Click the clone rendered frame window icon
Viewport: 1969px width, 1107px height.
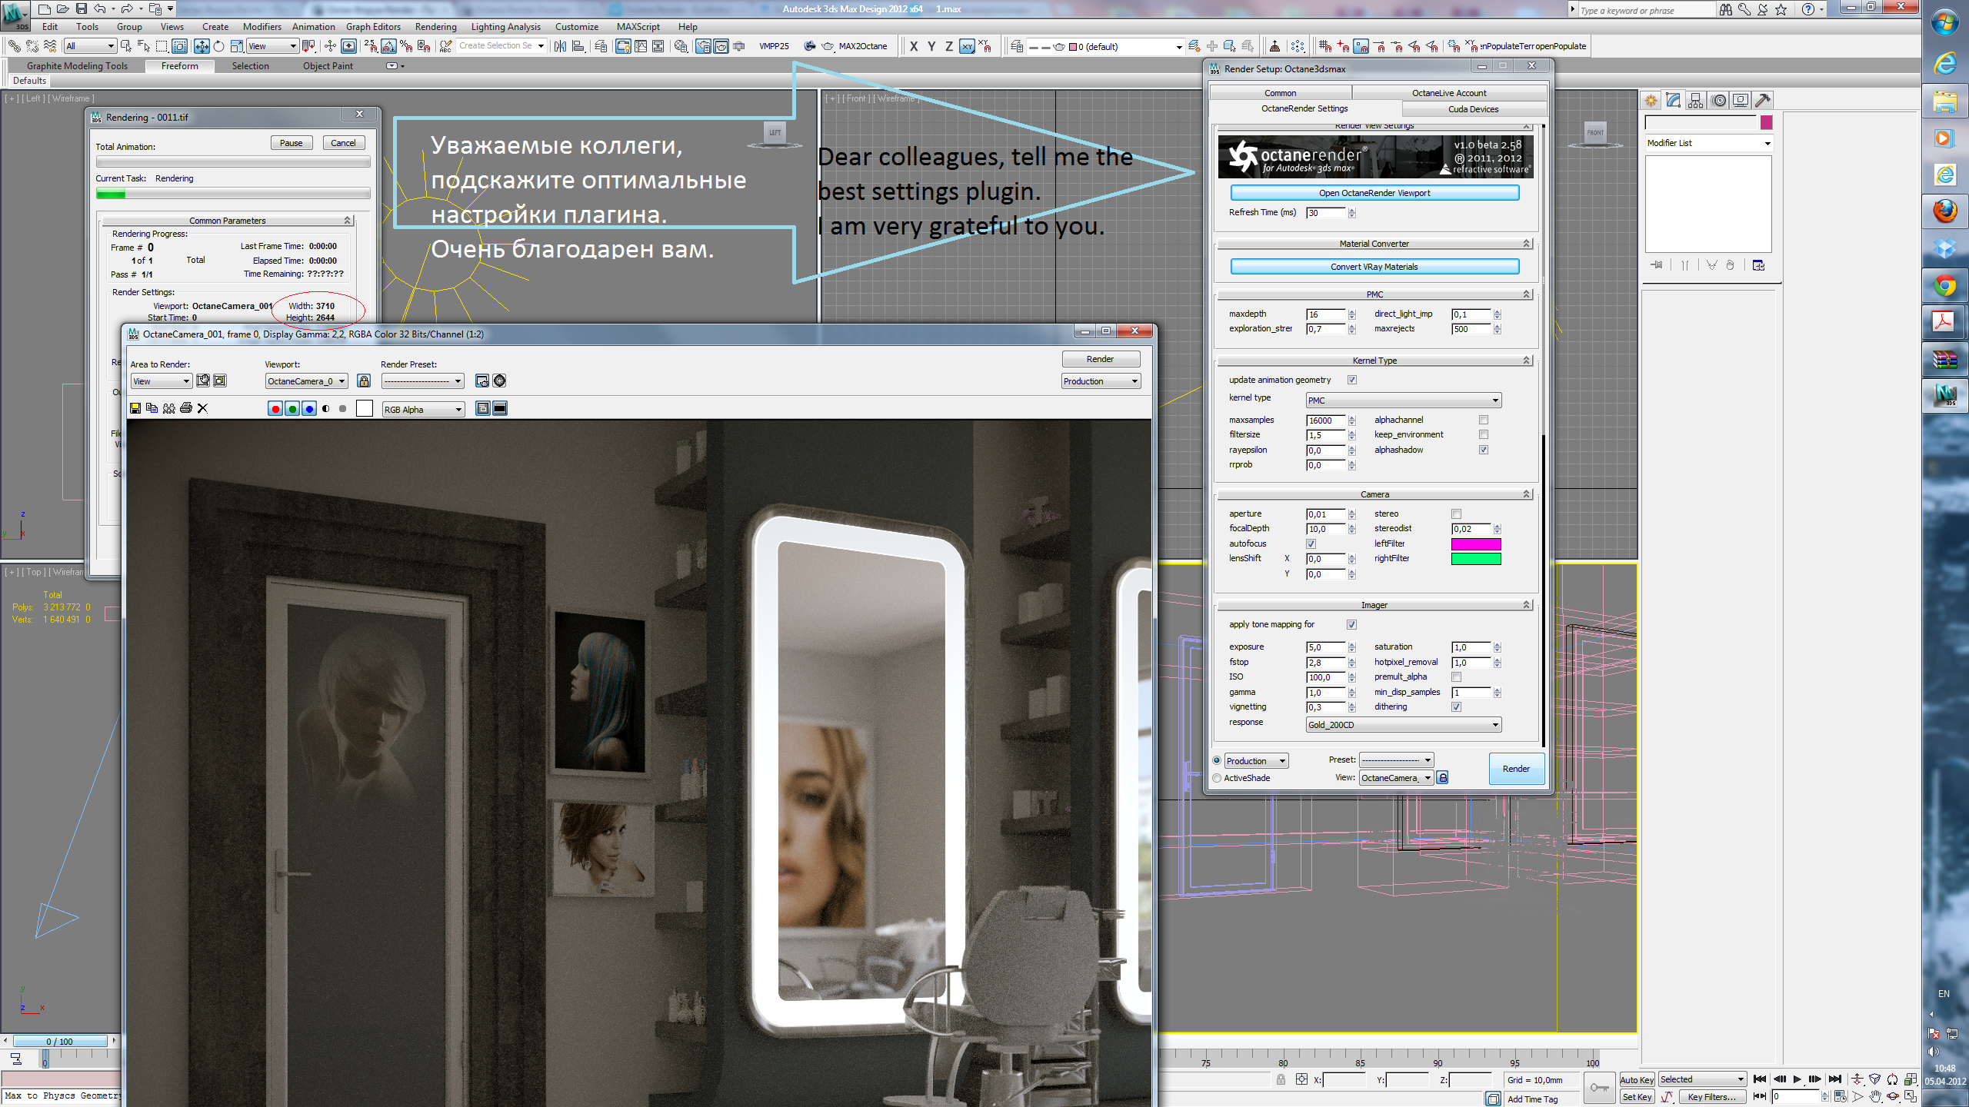click(x=168, y=408)
